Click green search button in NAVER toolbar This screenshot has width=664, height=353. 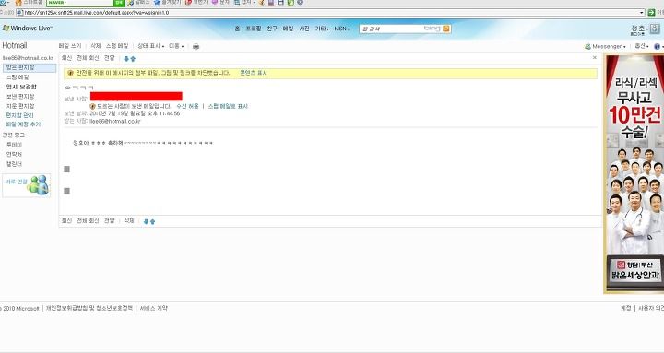[x=119, y=3]
